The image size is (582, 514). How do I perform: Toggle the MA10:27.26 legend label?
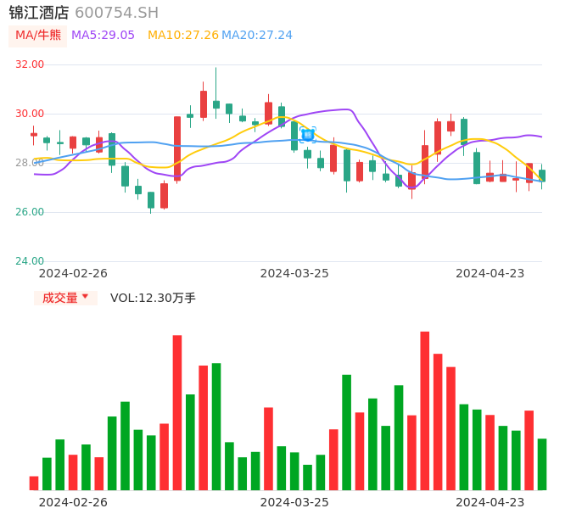click(182, 36)
